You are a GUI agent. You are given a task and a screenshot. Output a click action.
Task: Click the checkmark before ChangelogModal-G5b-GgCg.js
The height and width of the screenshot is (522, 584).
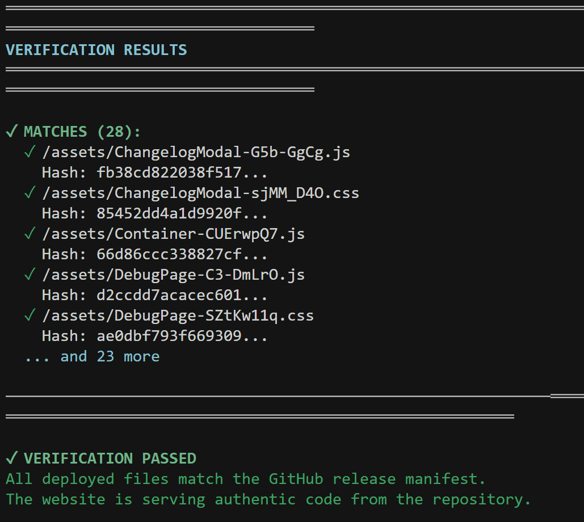coord(30,152)
